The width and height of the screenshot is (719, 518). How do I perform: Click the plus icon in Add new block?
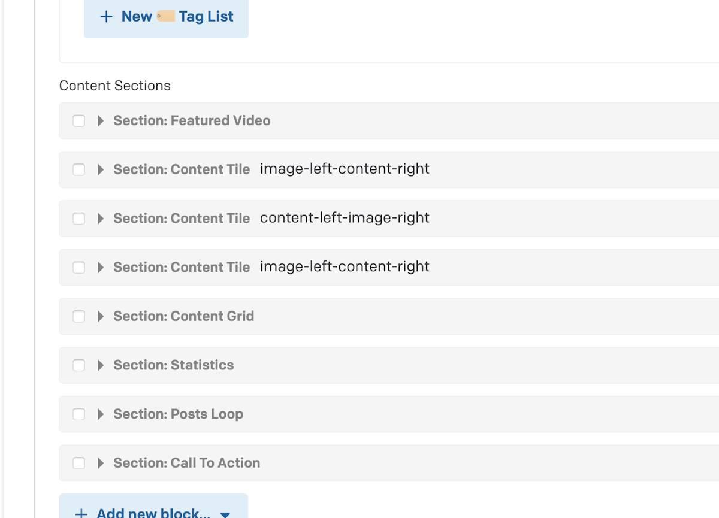(x=81, y=514)
